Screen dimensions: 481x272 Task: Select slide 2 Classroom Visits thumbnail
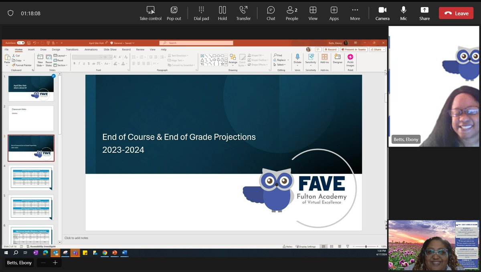click(31, 118)
